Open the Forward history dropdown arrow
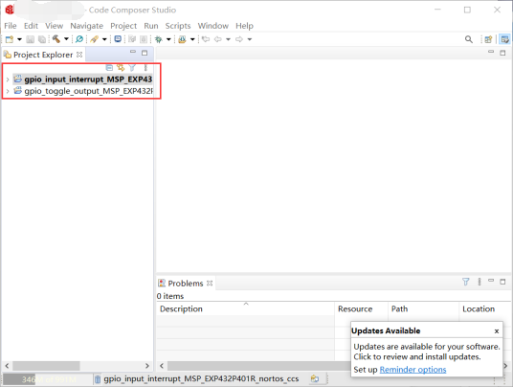The height and width of the screenshot is (387, 513). (x=250, y=39)
